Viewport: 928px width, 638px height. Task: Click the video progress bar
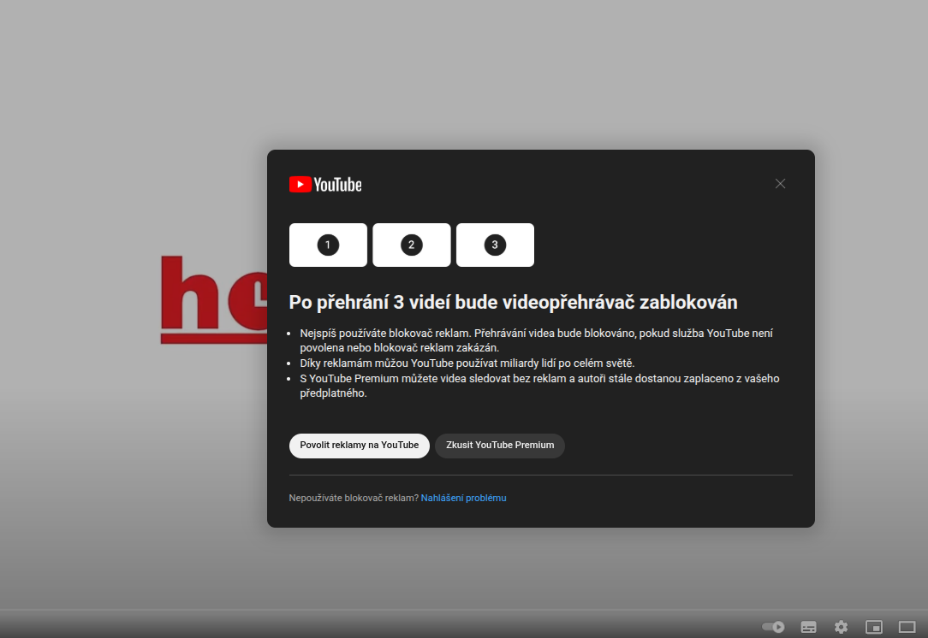pos(464,610)
